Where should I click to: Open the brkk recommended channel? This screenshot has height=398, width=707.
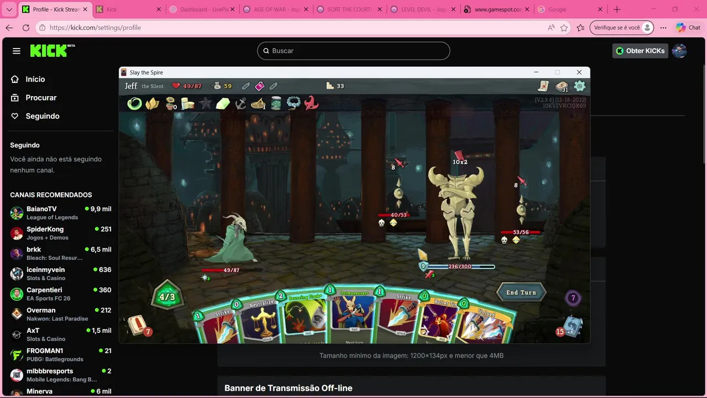point(61,253)
